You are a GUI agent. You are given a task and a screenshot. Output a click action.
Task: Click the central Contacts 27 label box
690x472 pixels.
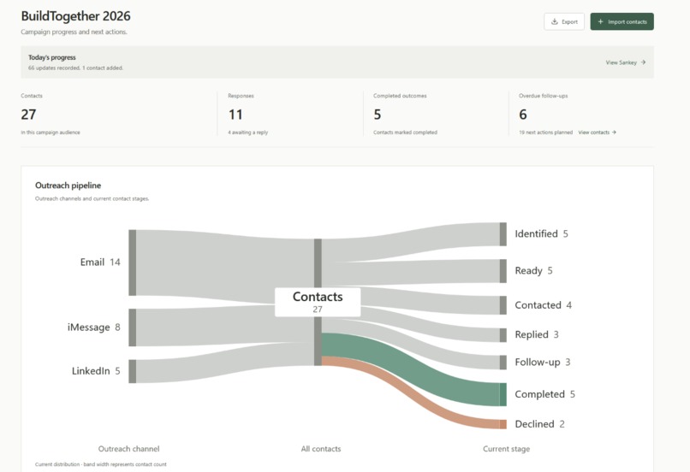click(x=318, y=302)
